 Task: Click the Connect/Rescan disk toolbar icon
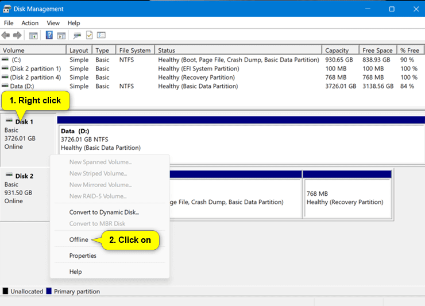pyautogui.click(x=77, y=36)
